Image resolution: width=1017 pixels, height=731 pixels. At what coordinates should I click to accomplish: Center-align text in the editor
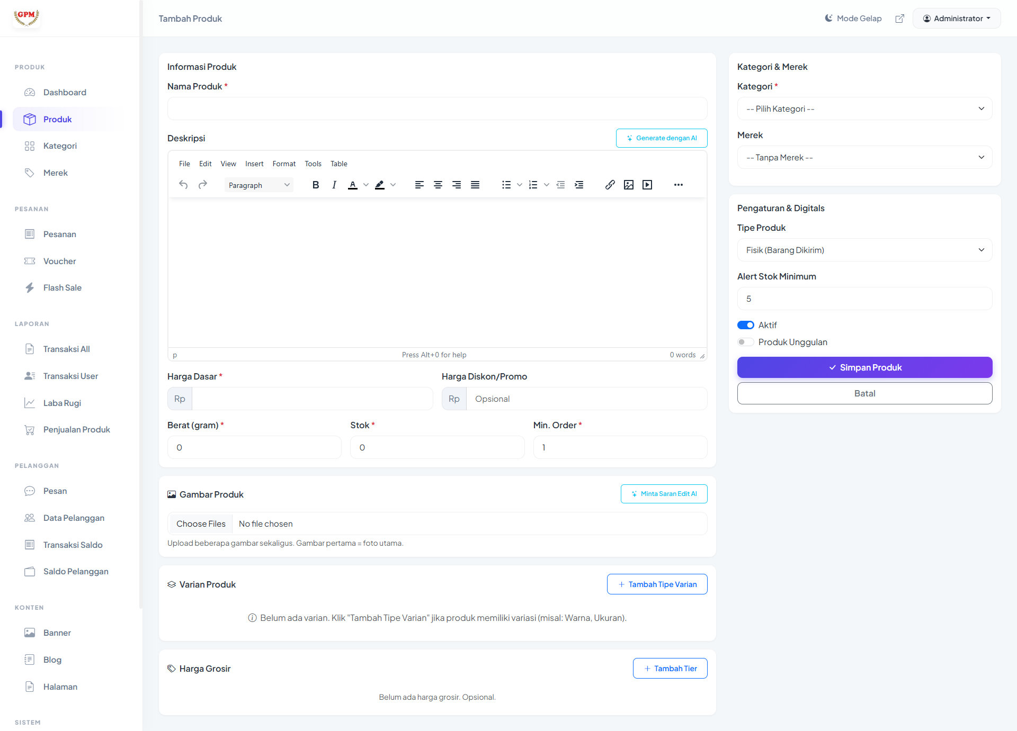(438, 185)
